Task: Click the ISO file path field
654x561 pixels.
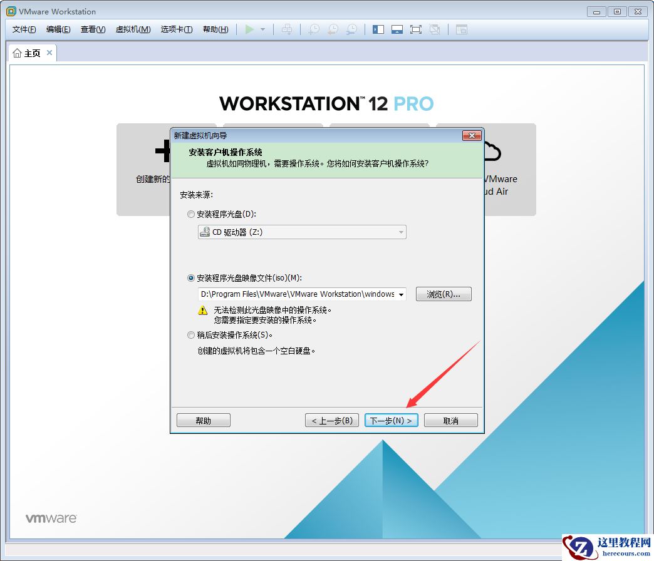Action: 294,294
